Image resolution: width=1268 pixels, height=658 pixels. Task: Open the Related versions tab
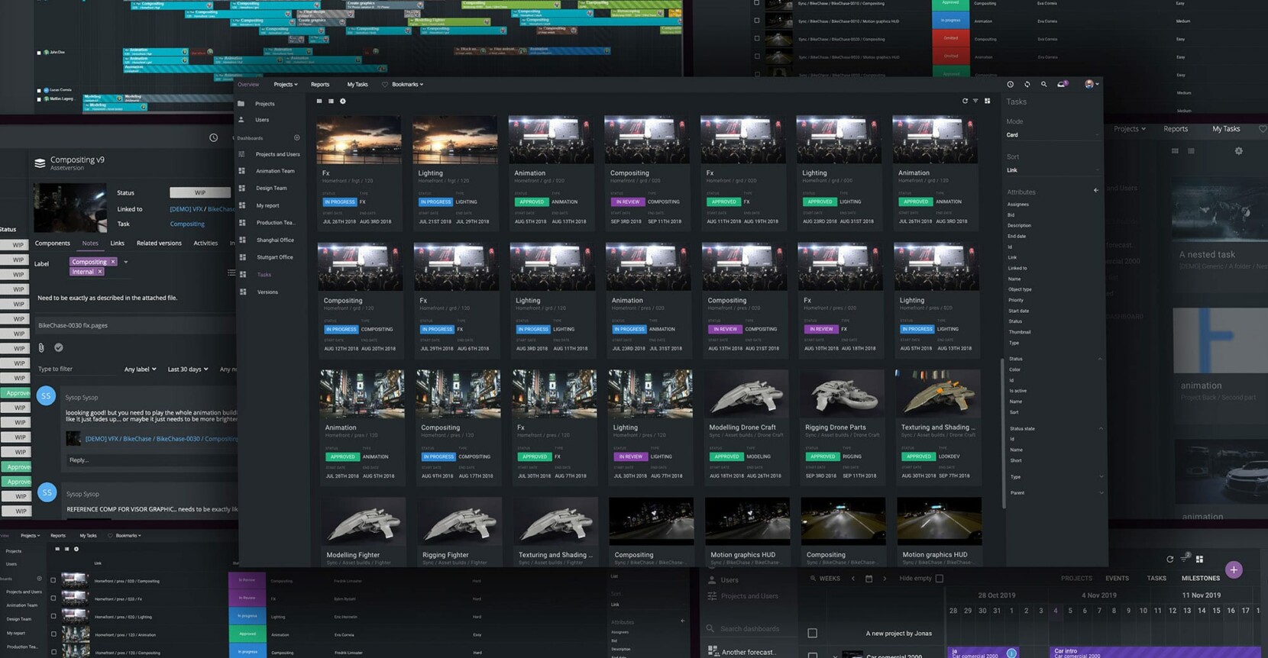coord(159,244)
